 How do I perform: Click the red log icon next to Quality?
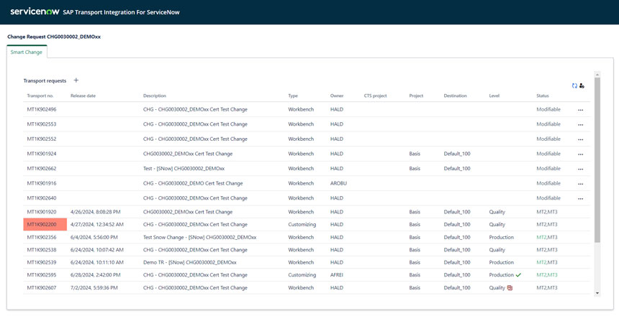[510, 288]
